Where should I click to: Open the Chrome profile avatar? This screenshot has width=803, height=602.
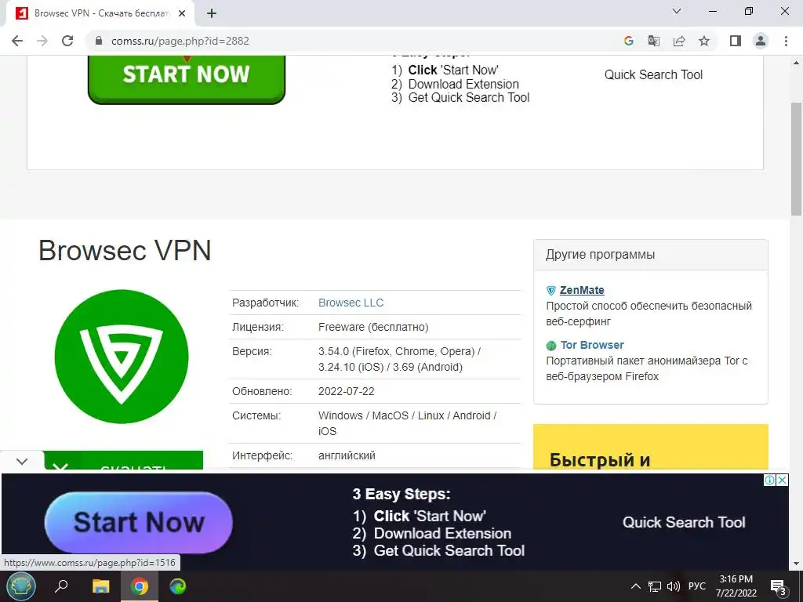point(761,41)
